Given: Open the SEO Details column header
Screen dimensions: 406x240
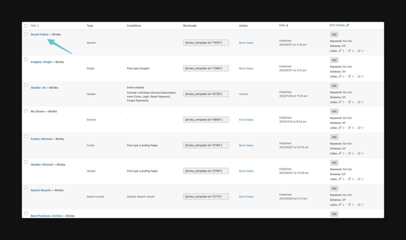Looking at the screenshot, I should coord(337,25).
